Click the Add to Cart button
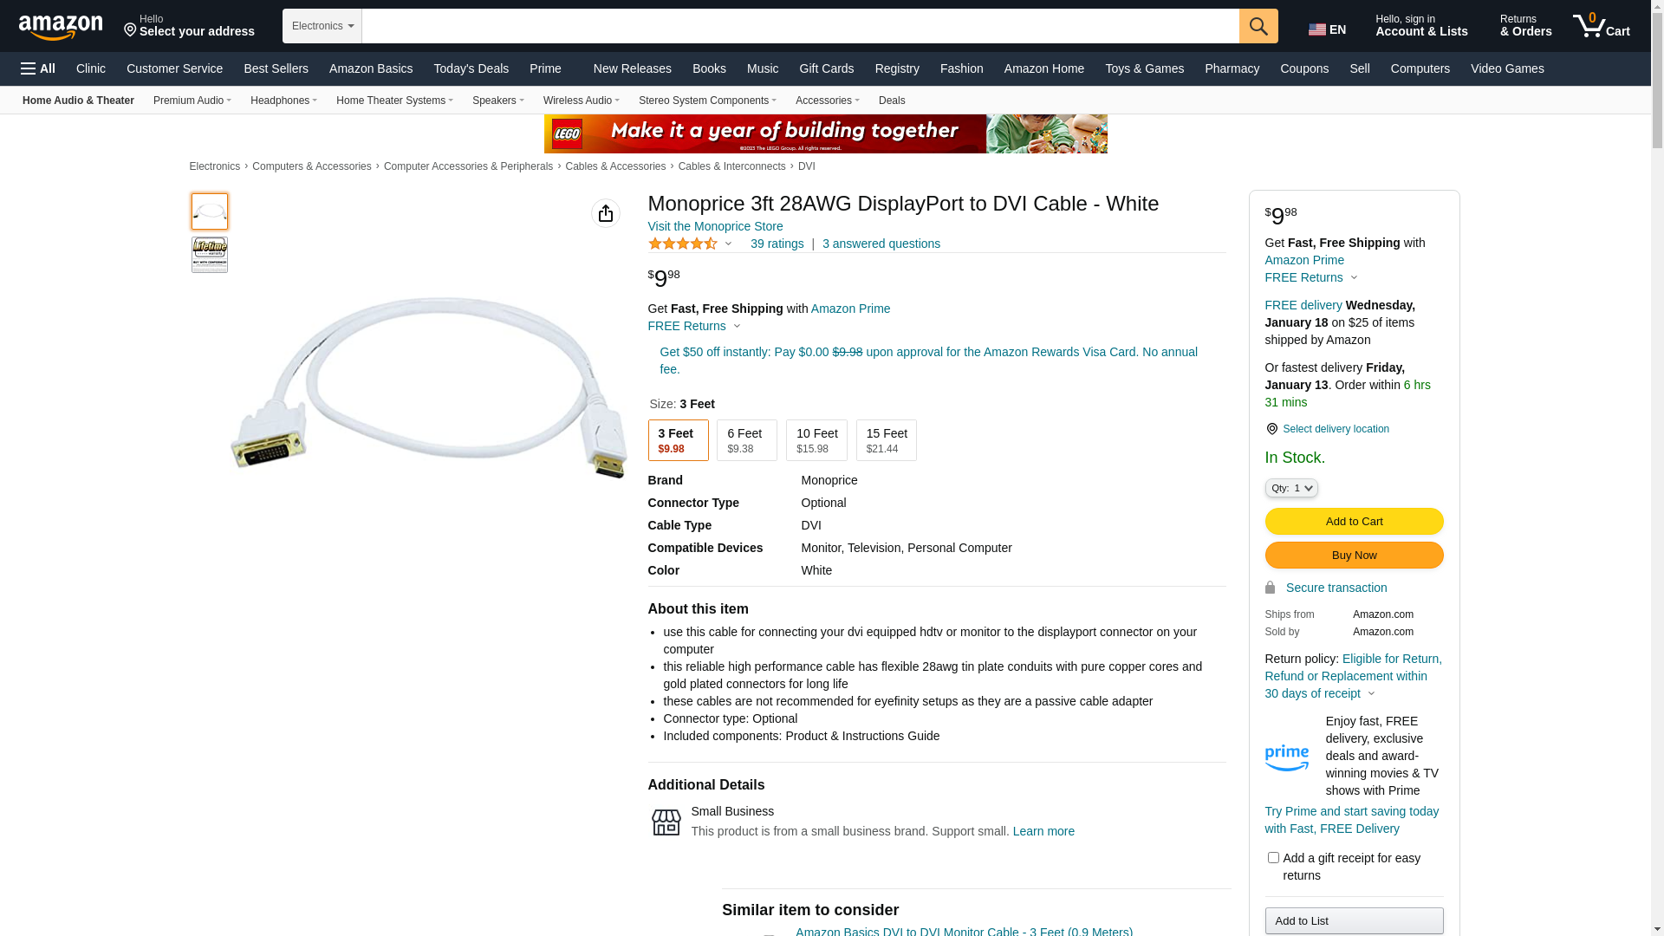This screenshot has height=936, width=1664. (x=1355, y=522)
